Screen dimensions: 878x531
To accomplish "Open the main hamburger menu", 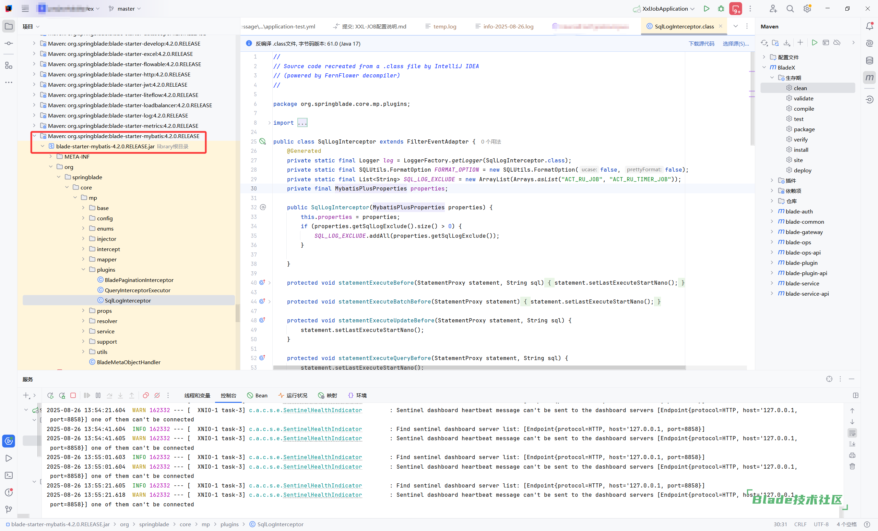I will (25, 9).
